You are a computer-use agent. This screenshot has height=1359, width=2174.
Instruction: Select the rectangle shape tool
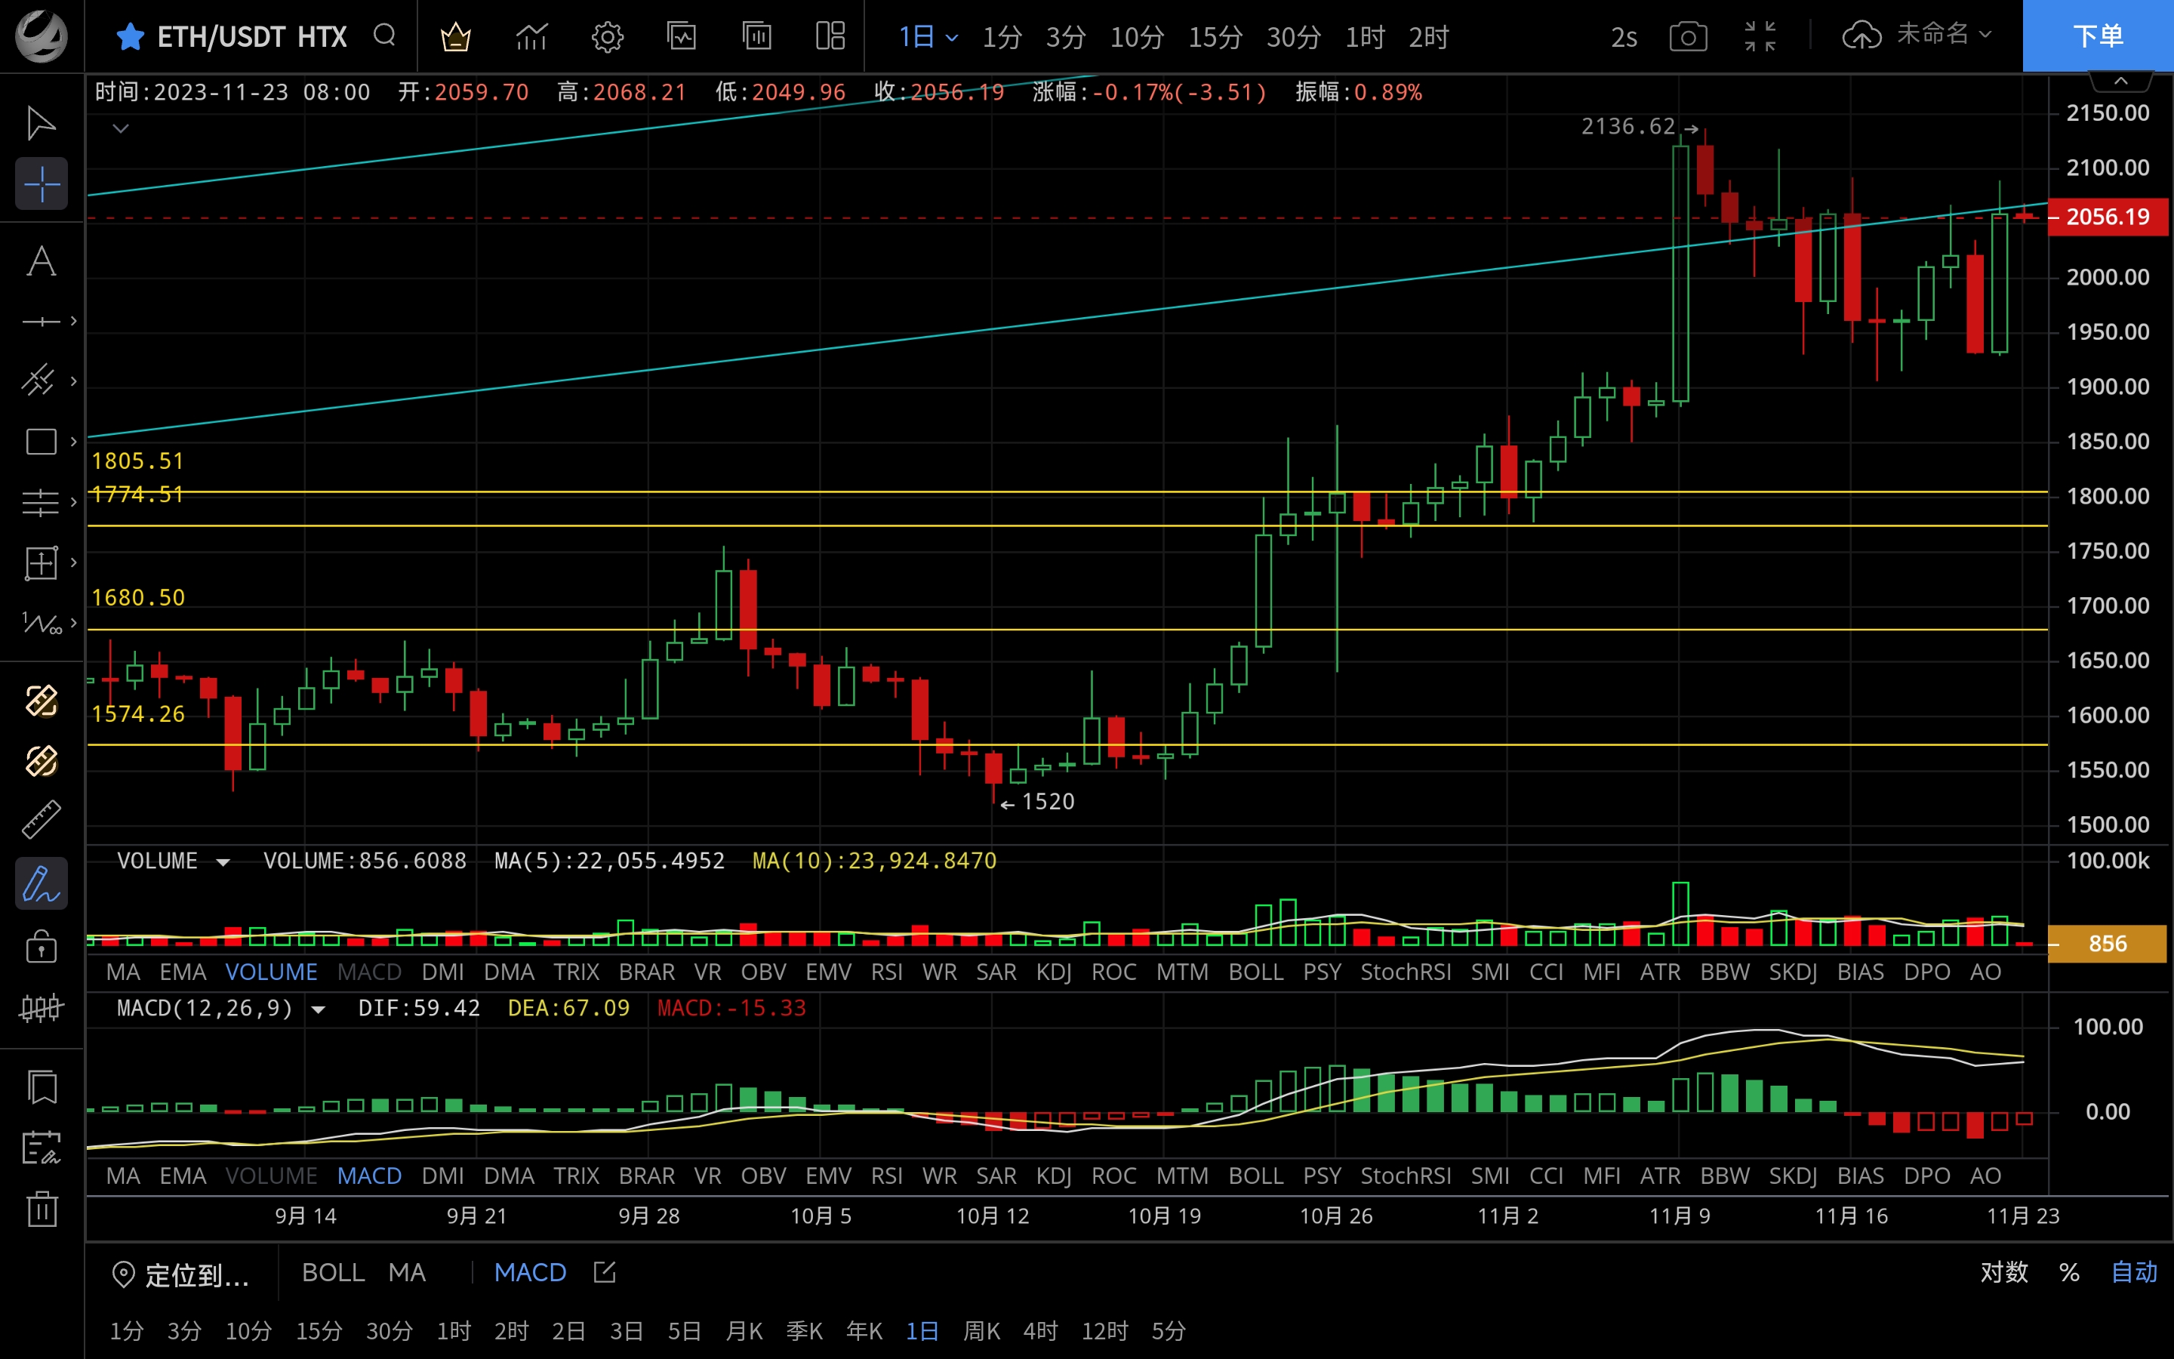point(41,442)
